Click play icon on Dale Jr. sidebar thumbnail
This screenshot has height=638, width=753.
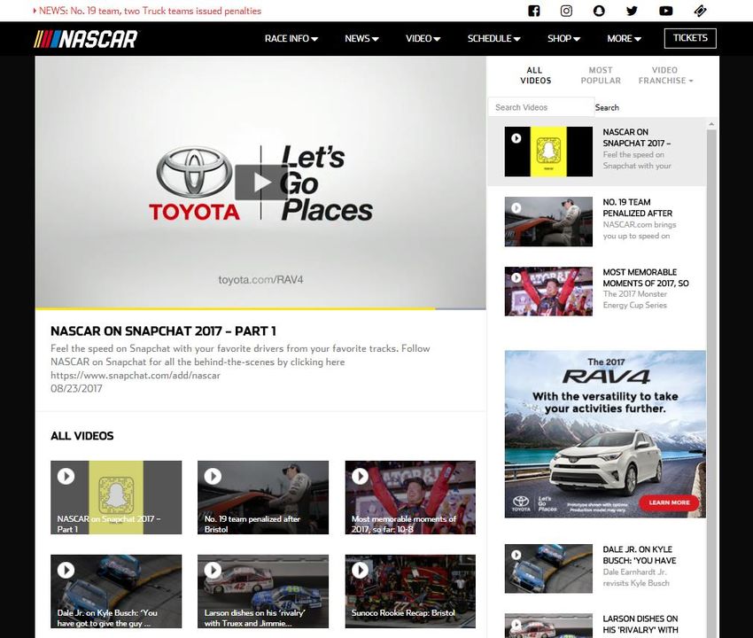[516, 555]
